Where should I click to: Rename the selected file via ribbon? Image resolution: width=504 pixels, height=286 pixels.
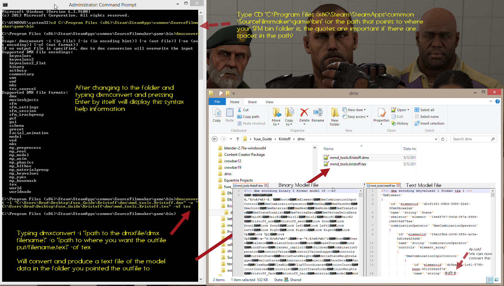coord(318,115)
